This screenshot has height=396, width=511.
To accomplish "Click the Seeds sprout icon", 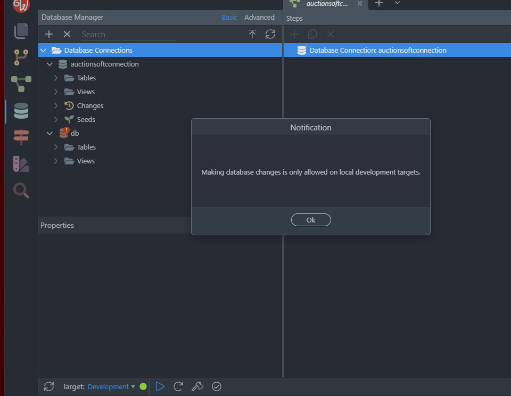I will (x=69, y=119).
